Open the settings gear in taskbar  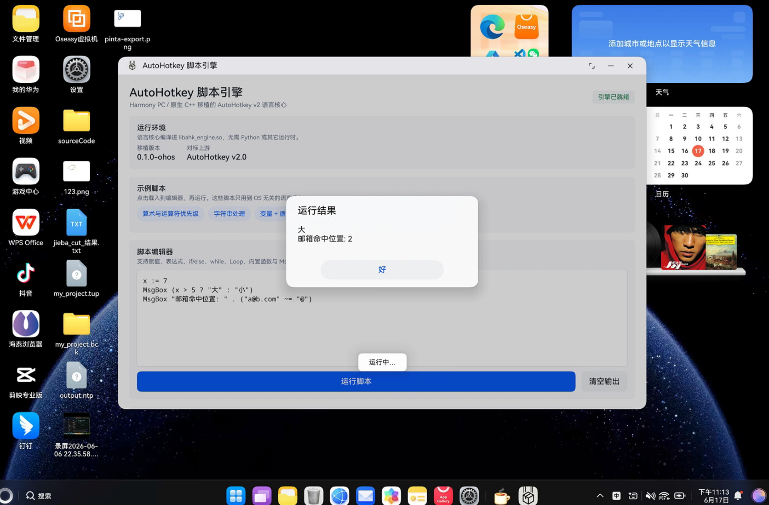(469, 496)
